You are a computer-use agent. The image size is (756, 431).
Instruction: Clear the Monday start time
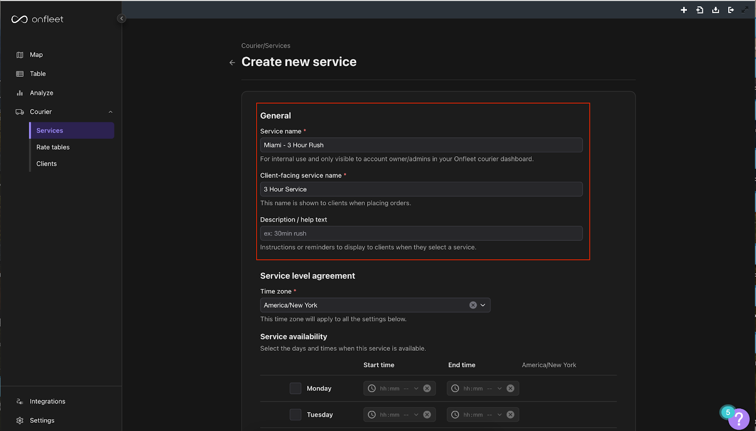pos(427,389)
